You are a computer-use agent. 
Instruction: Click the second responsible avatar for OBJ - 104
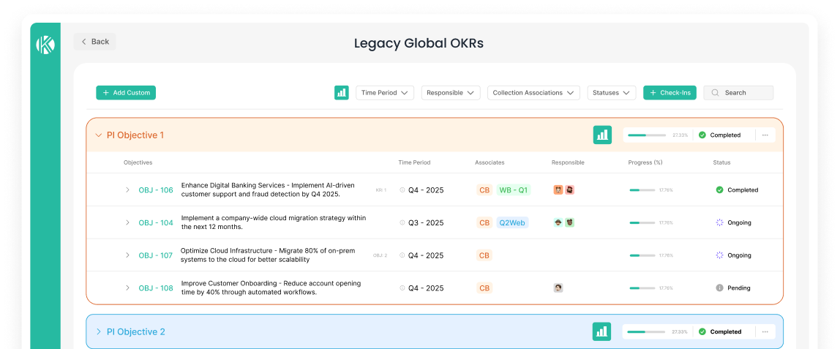tap(569, 222)
